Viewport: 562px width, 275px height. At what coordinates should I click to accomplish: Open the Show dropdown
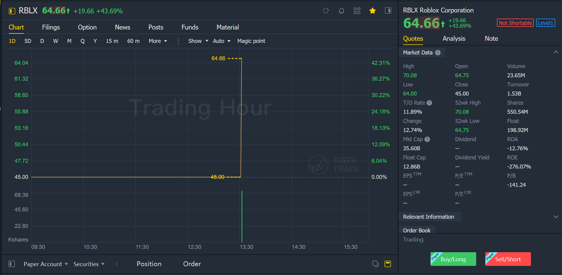pyautogui.click(x=198, y=41)
